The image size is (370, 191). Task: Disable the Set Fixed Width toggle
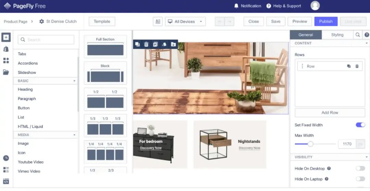click(360, 125)
